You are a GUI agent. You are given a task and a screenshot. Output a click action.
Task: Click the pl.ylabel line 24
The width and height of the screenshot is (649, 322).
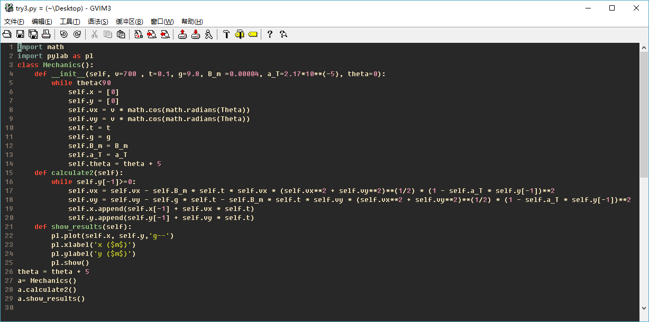(x=94, y=254)
